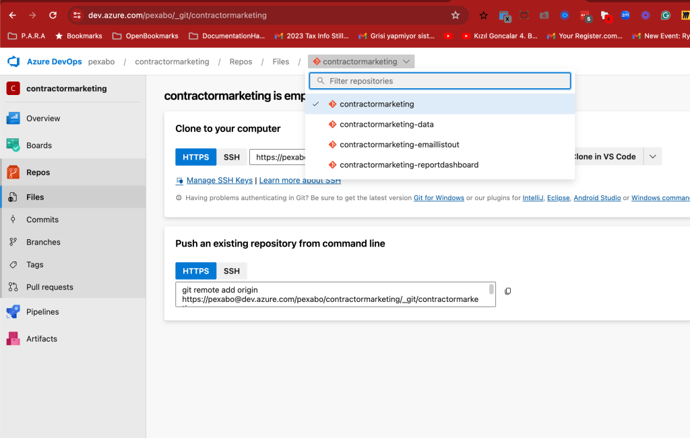Viewport: 690px width, 438px height.
Task: Reload the page with the refresh icon
Action: point(53,15)
